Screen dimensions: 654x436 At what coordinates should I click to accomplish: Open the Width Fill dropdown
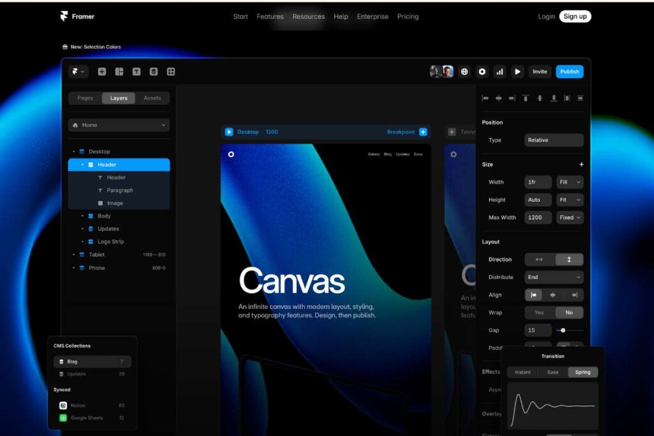(570, 182)
